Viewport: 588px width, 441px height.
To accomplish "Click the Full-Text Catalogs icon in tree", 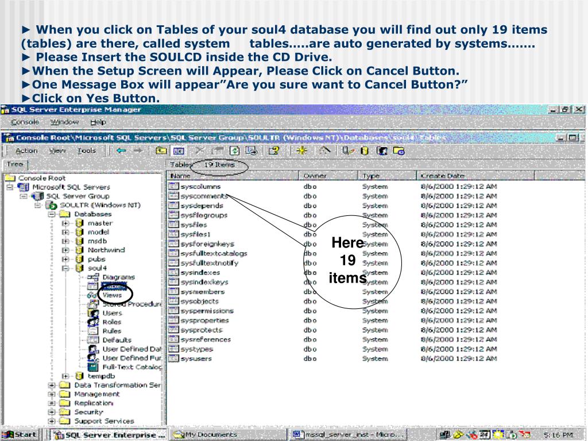I will click(93, 367).
